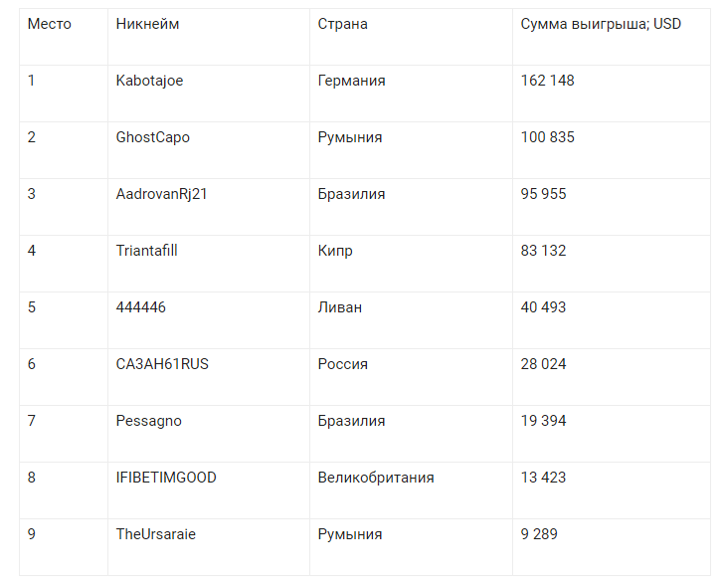This screenshot has width=723, height=585.
Task: Select the Pessagno nickname cell
Action: 148,421
